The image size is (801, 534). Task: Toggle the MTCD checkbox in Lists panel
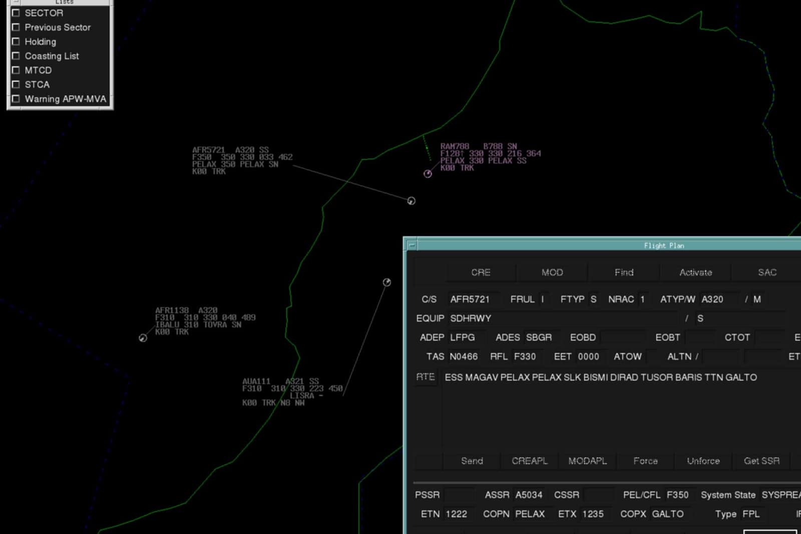(16, 70)
